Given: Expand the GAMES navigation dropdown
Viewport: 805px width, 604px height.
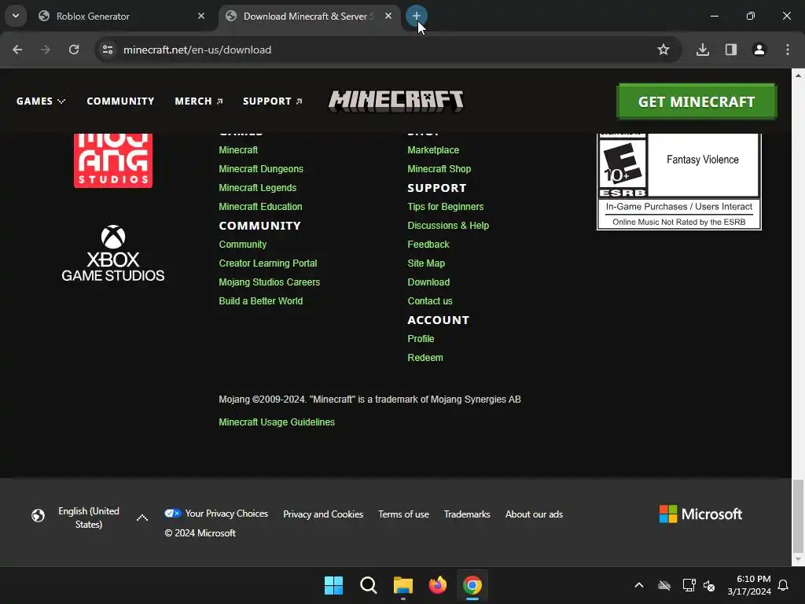Looking at the screenshot, I should pyautogui.click(x=41, y=101).
